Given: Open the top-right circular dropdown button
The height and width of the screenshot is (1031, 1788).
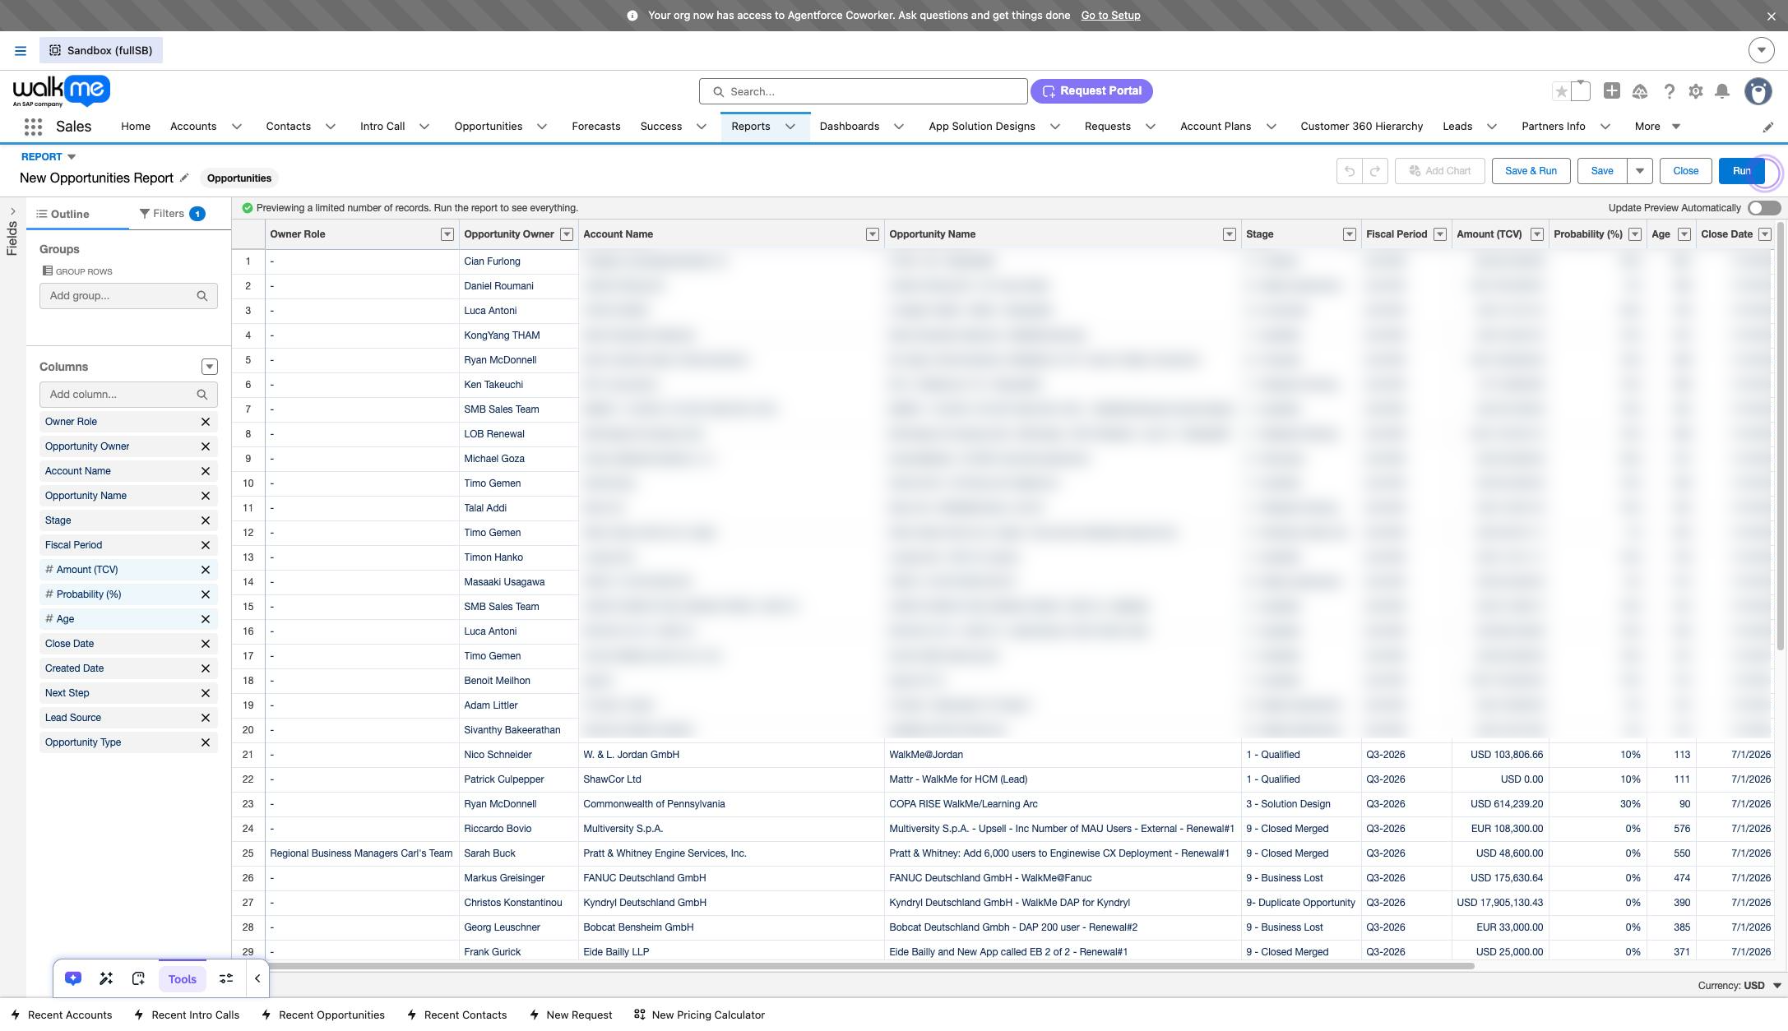Looking at the screenshot, I should tap(1761, 51).
